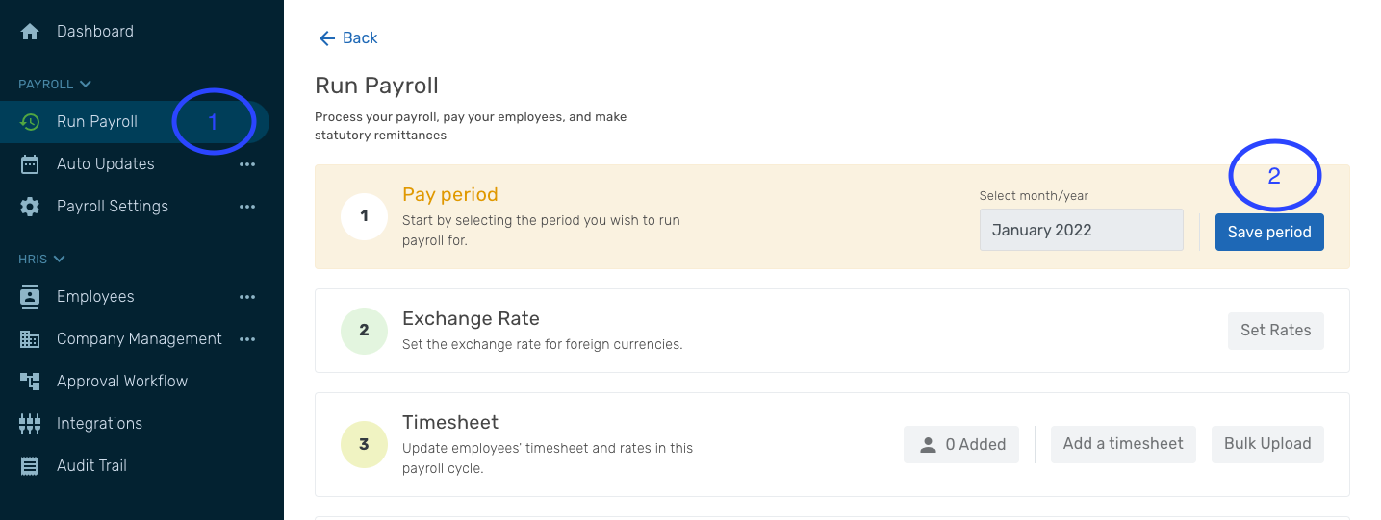Click the Set Rates button

[x=1275, y=331]
